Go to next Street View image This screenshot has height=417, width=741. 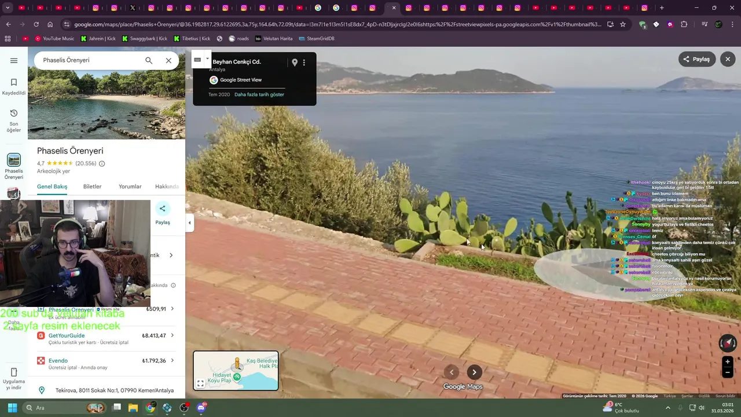[x=474, y=372]
